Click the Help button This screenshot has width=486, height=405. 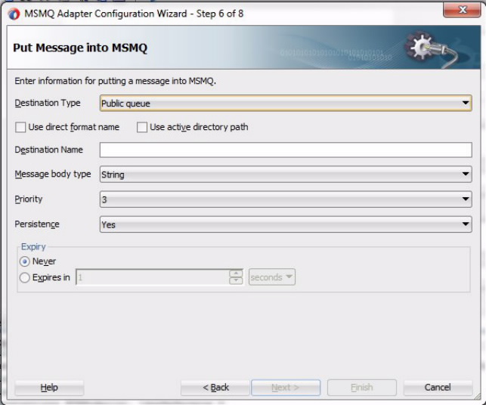click(x=49, y=388)
